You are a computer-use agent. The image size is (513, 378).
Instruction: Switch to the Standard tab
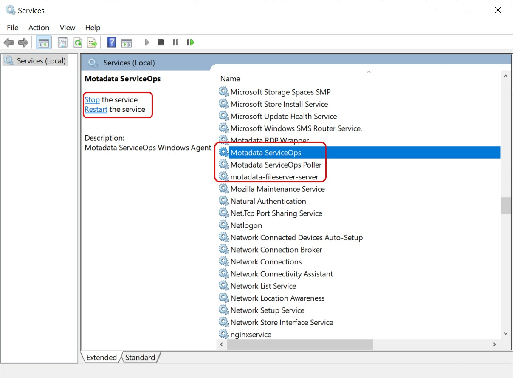140,358
